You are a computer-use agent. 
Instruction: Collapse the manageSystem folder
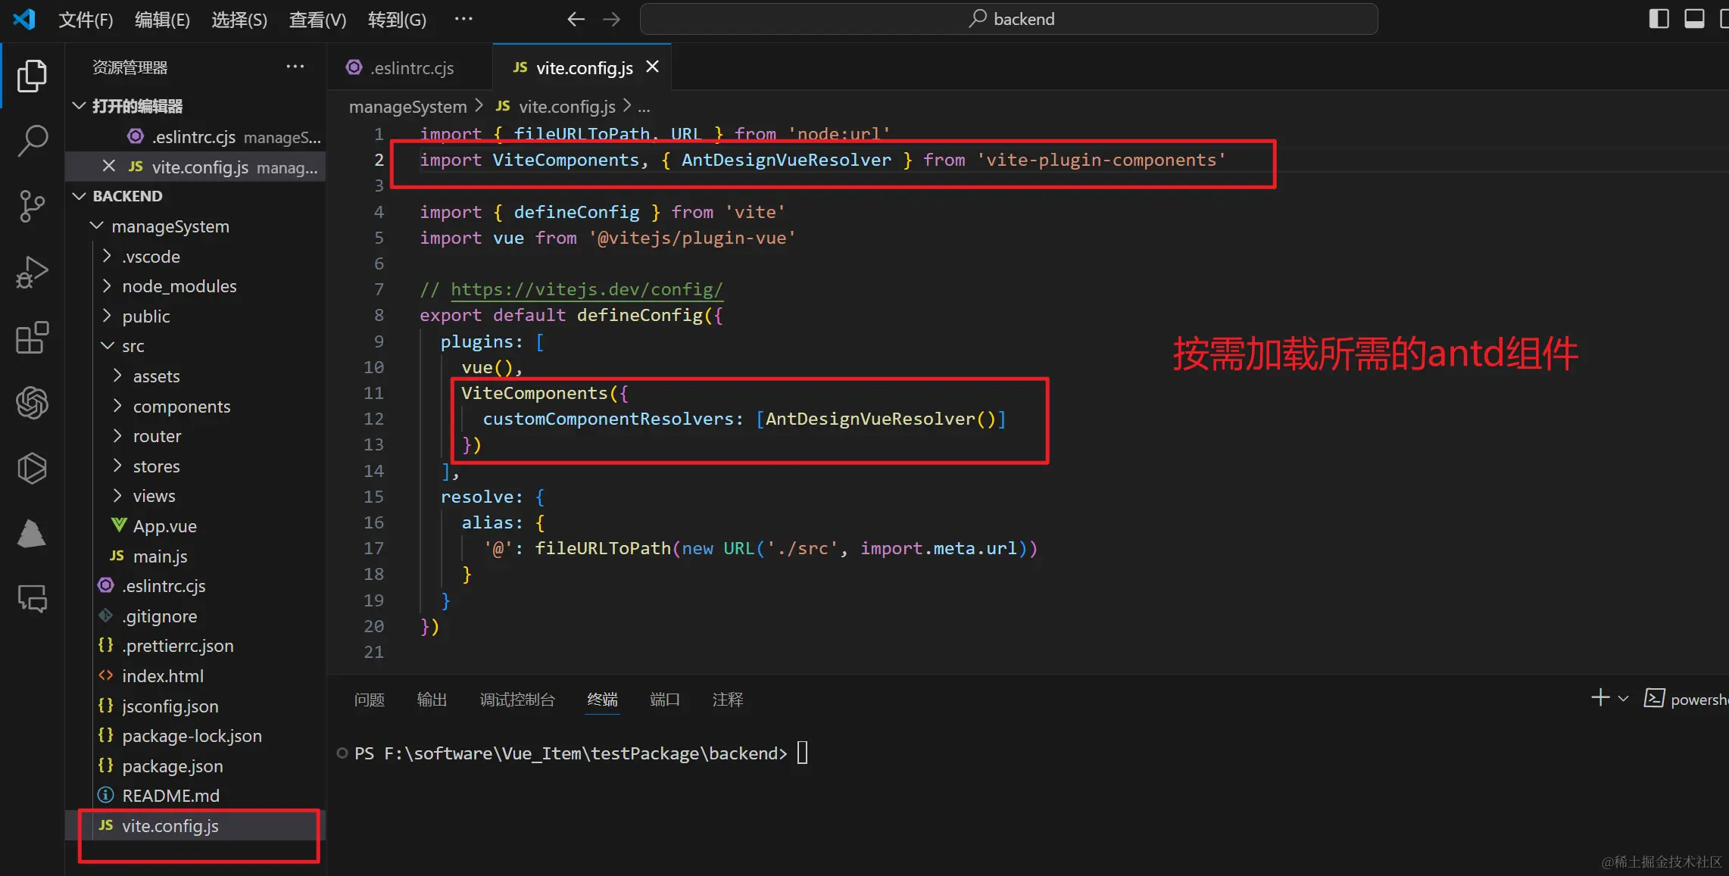tap(195, 226)
